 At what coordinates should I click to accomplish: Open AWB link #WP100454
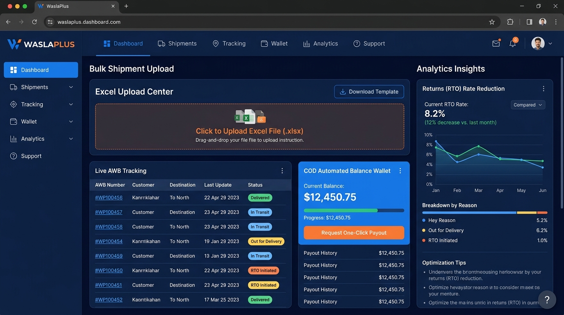pyautogui.click(x=109, y=241)
